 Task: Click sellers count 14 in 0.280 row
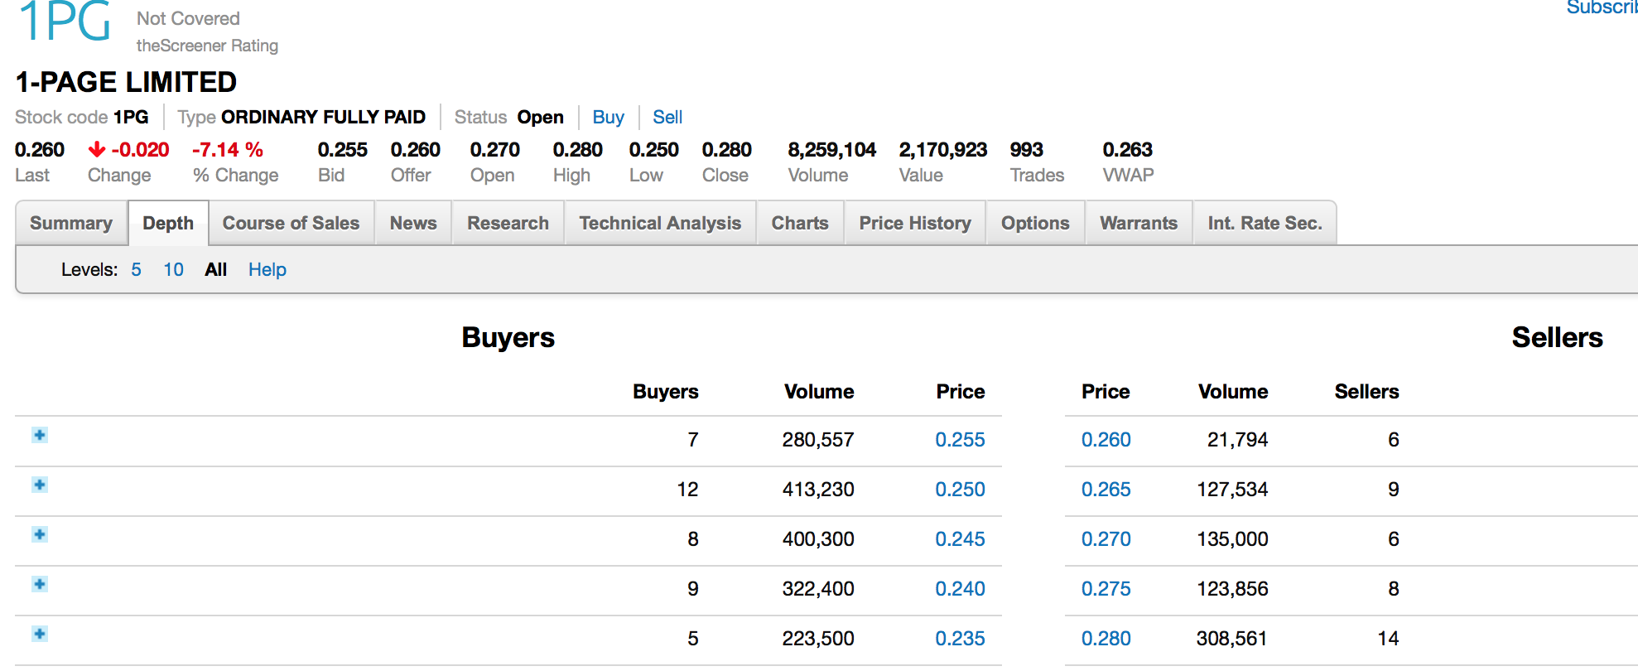(x=1388, y=639)
